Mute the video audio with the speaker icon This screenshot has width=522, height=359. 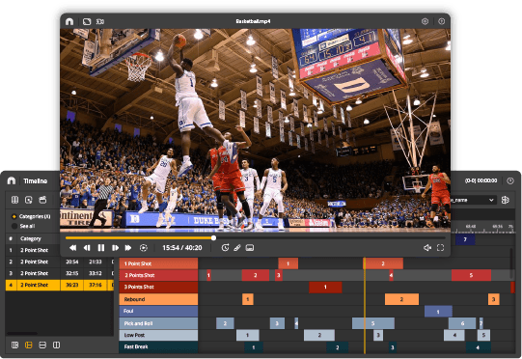tap(427, 248)
